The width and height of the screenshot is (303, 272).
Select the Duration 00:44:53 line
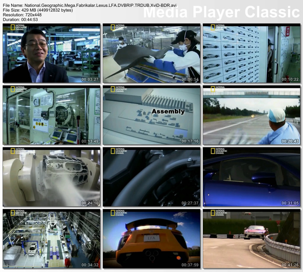click(x=20, y=19)
